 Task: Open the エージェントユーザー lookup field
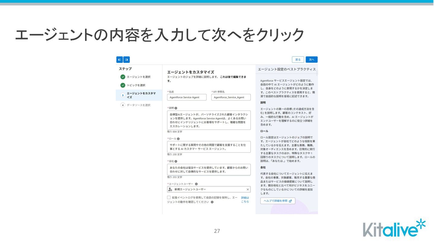tap(209, 189)
